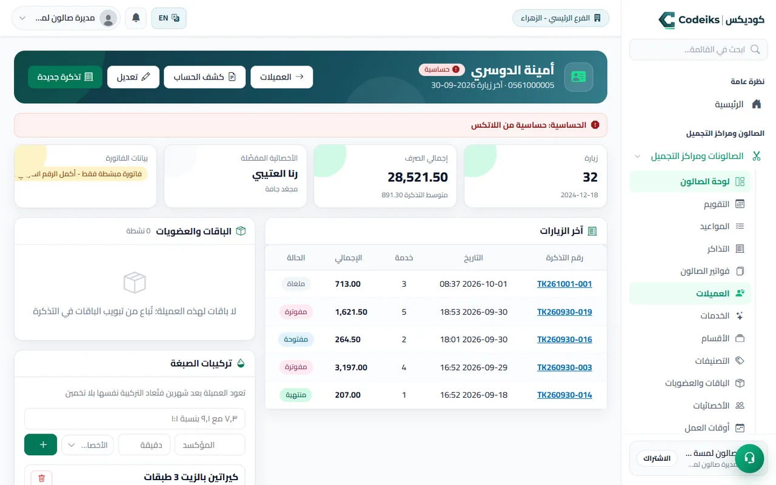Delete the كيراتين بالزيت 3 طبقات formula
The width and height of the screenshot is (776, 485).
click(41, 478)
